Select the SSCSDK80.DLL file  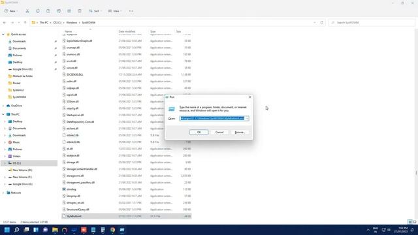[74, 74]
